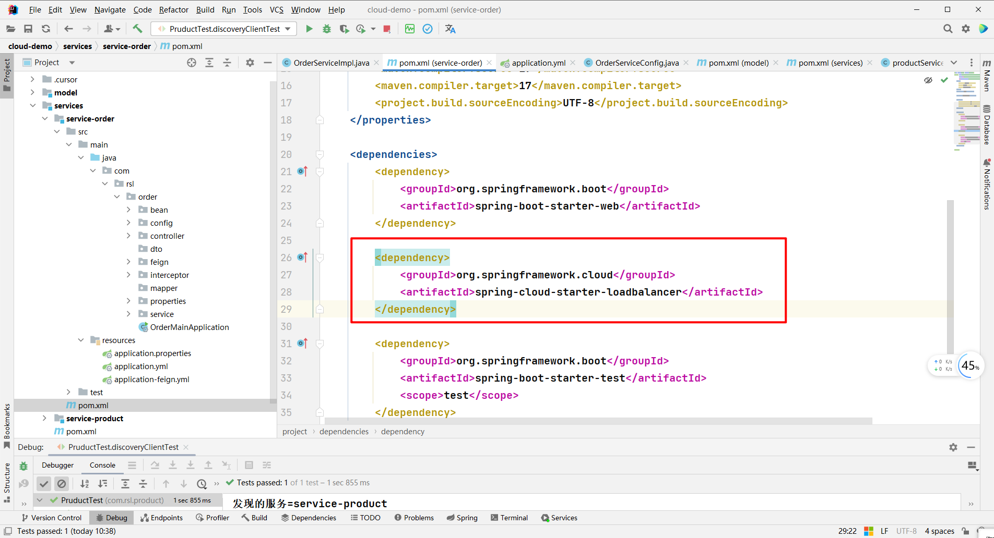The image size is (994, 538).
Task: Expand all test results in the Debug panel
Action: [125, 484]
